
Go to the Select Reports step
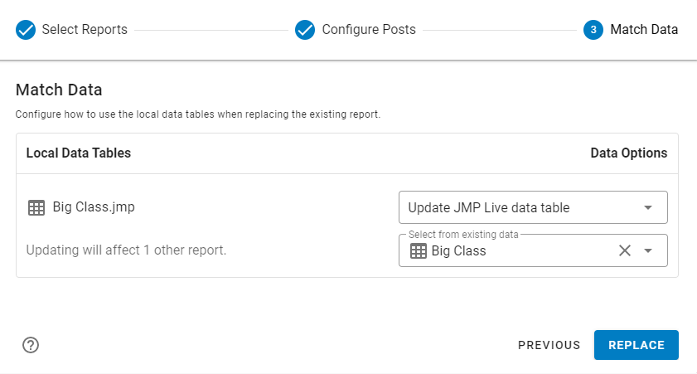click(x=86, y=30)
